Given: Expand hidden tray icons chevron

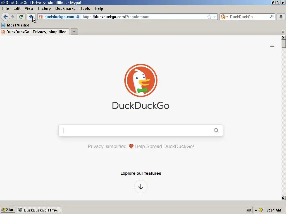Looking at the screenshot, I should click(x=256, y=210).
